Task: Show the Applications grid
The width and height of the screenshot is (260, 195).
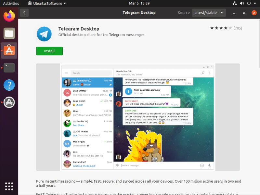Action: pyautogui.click(x=8, y=186)
